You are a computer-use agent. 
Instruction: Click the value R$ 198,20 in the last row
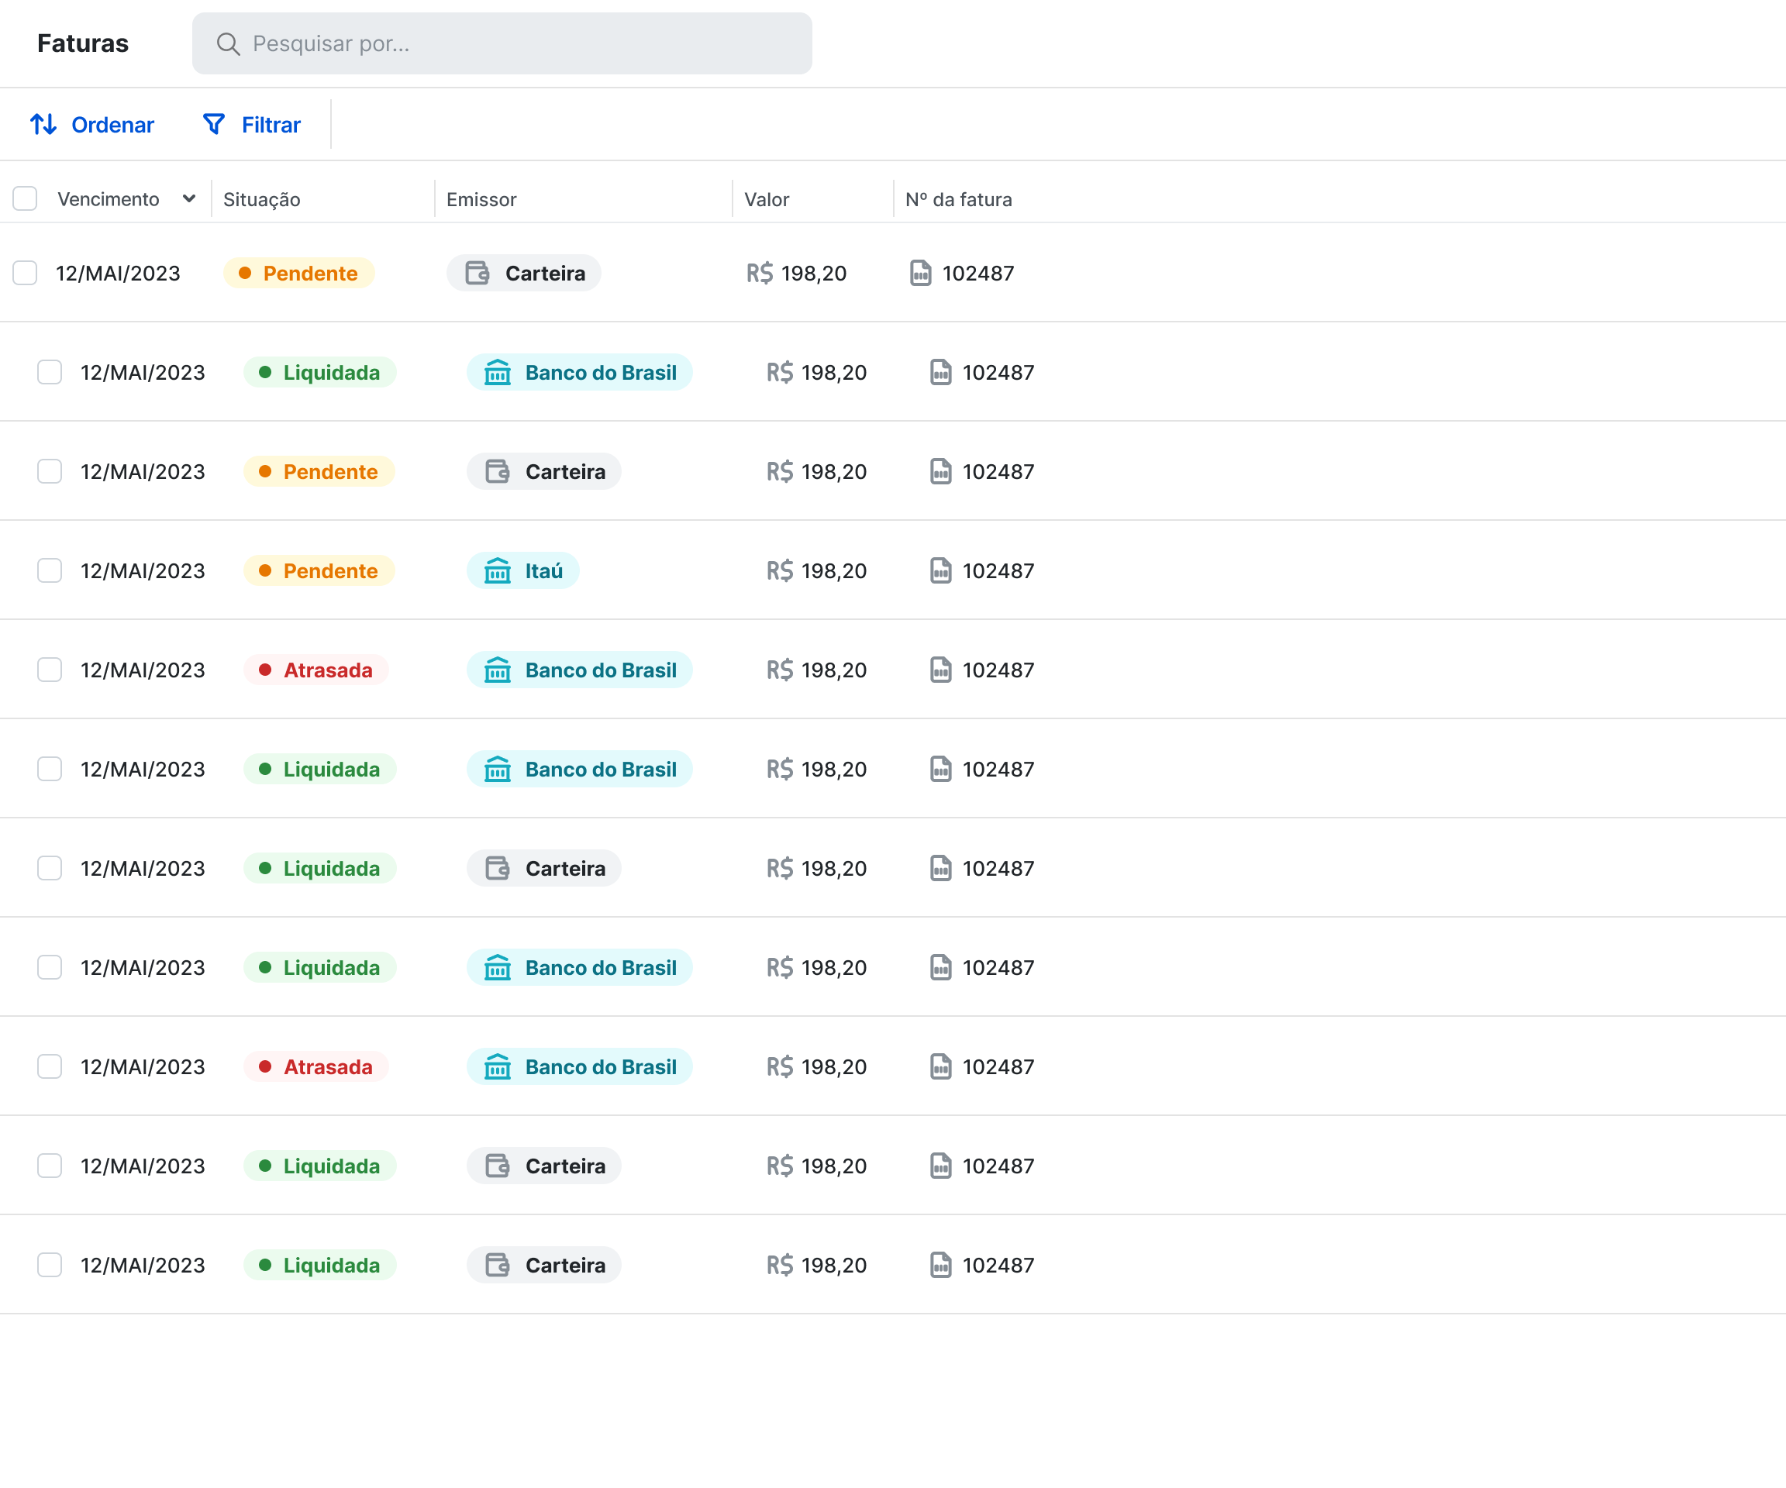(x=816, y=1266)
